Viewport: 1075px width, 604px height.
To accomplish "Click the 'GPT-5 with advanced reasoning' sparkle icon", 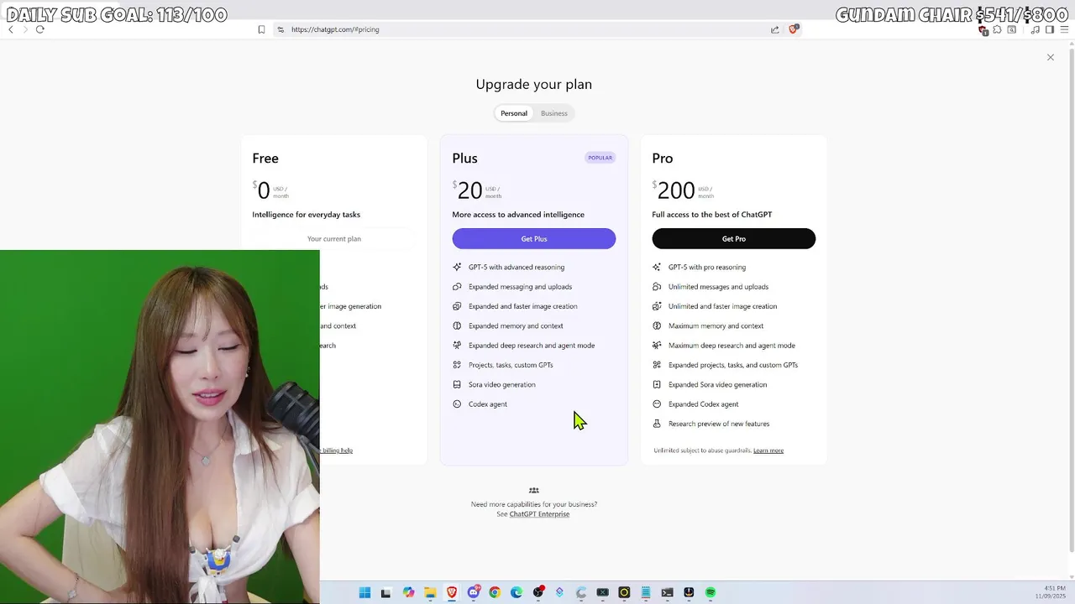I will pyautogui.click(x=457, y=267).
